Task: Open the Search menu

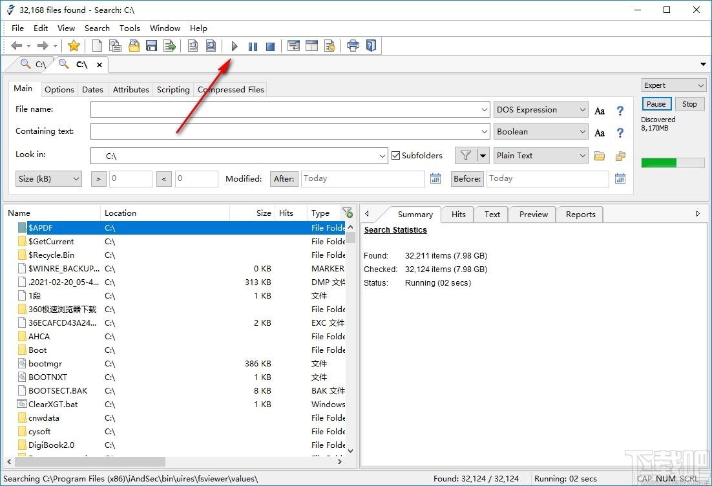Action: (x=97, y=28)
